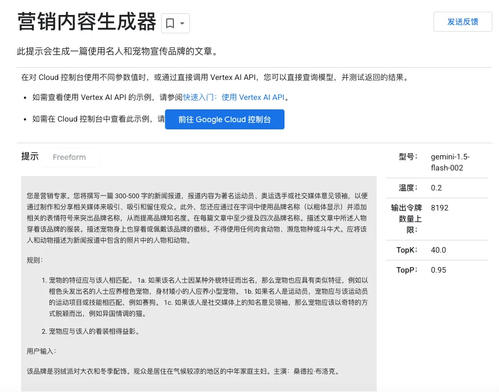
Task: Select the Freeform tab
Action: pyautogui.click(x=69, y=157)
